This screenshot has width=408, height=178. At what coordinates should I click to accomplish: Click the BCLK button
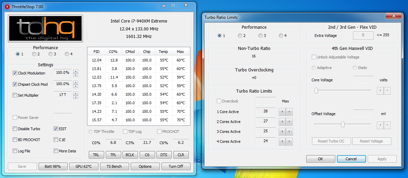coord(130,155)
